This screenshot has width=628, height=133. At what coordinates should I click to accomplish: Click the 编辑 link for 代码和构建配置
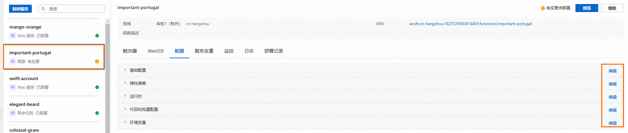pyautogui.click(x=613, y=110)
